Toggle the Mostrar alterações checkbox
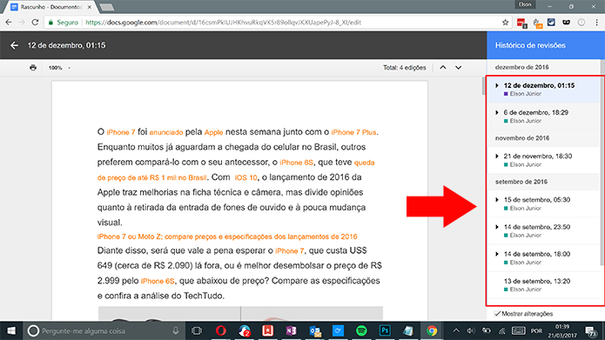The width and height of the screenshot is (605, 340). coord(497,314)
